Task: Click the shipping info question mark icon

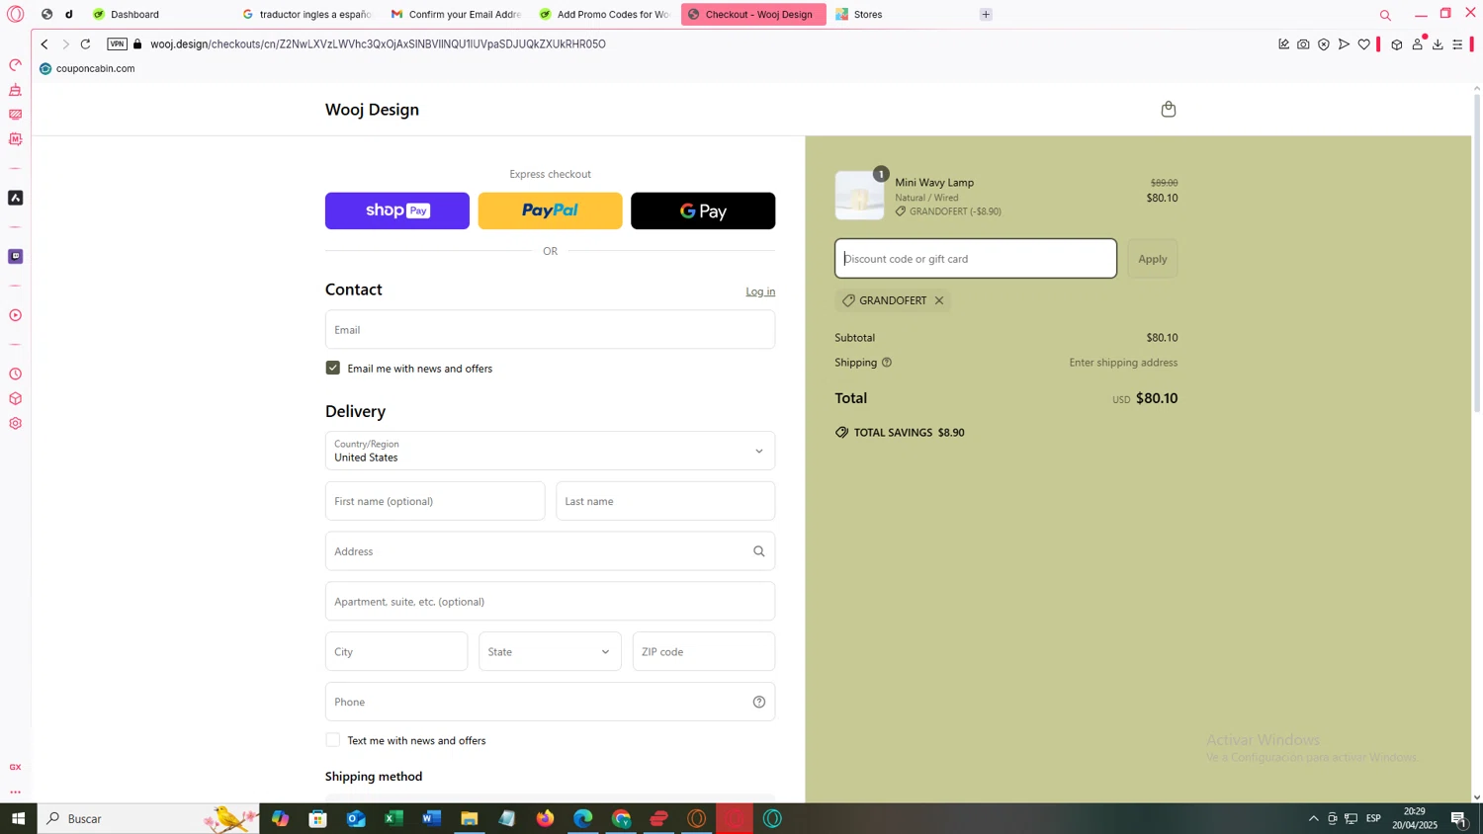Action: coord(887,363)
